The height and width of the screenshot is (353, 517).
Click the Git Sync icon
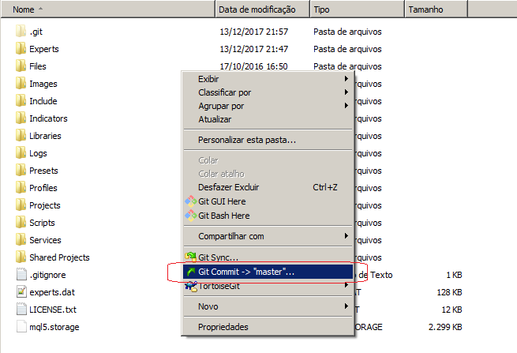pyautogui.click(x=190, y=257)
